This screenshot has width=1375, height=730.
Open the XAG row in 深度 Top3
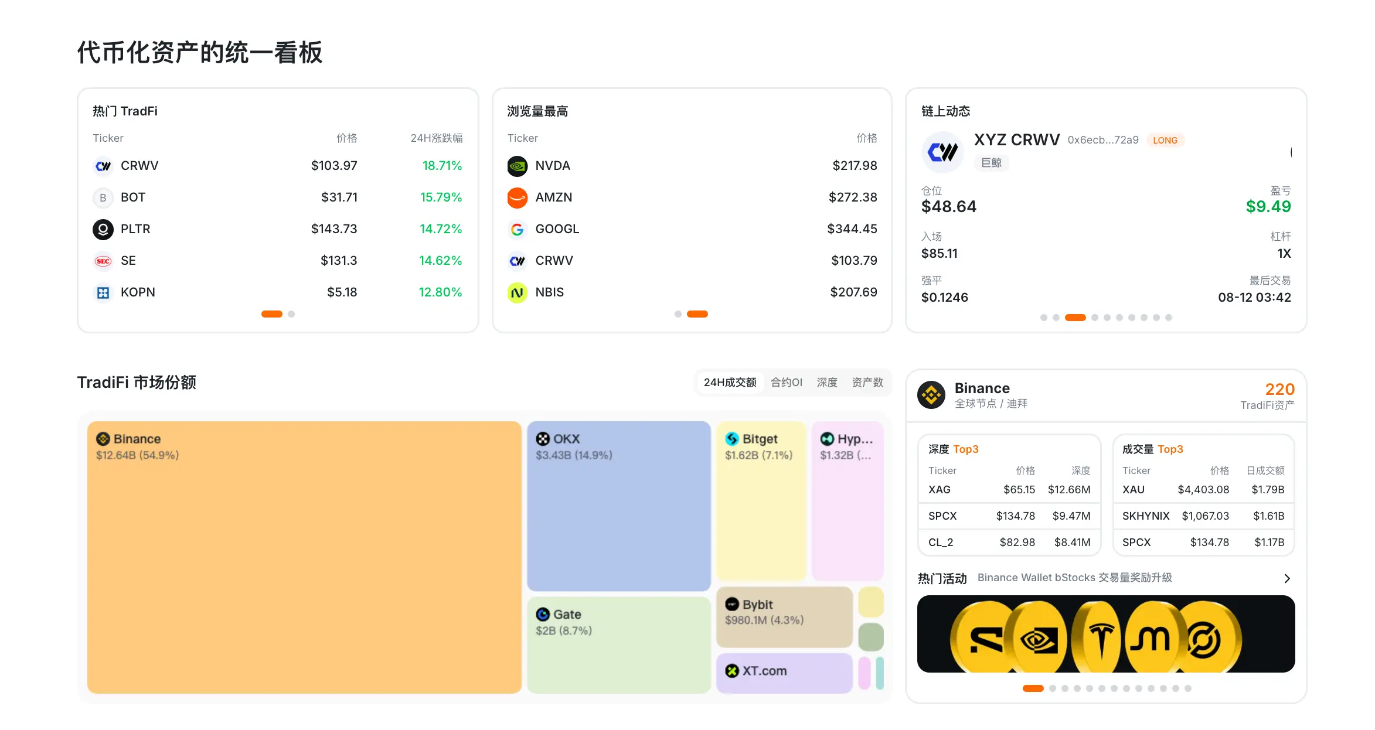tap(1009, 490)
